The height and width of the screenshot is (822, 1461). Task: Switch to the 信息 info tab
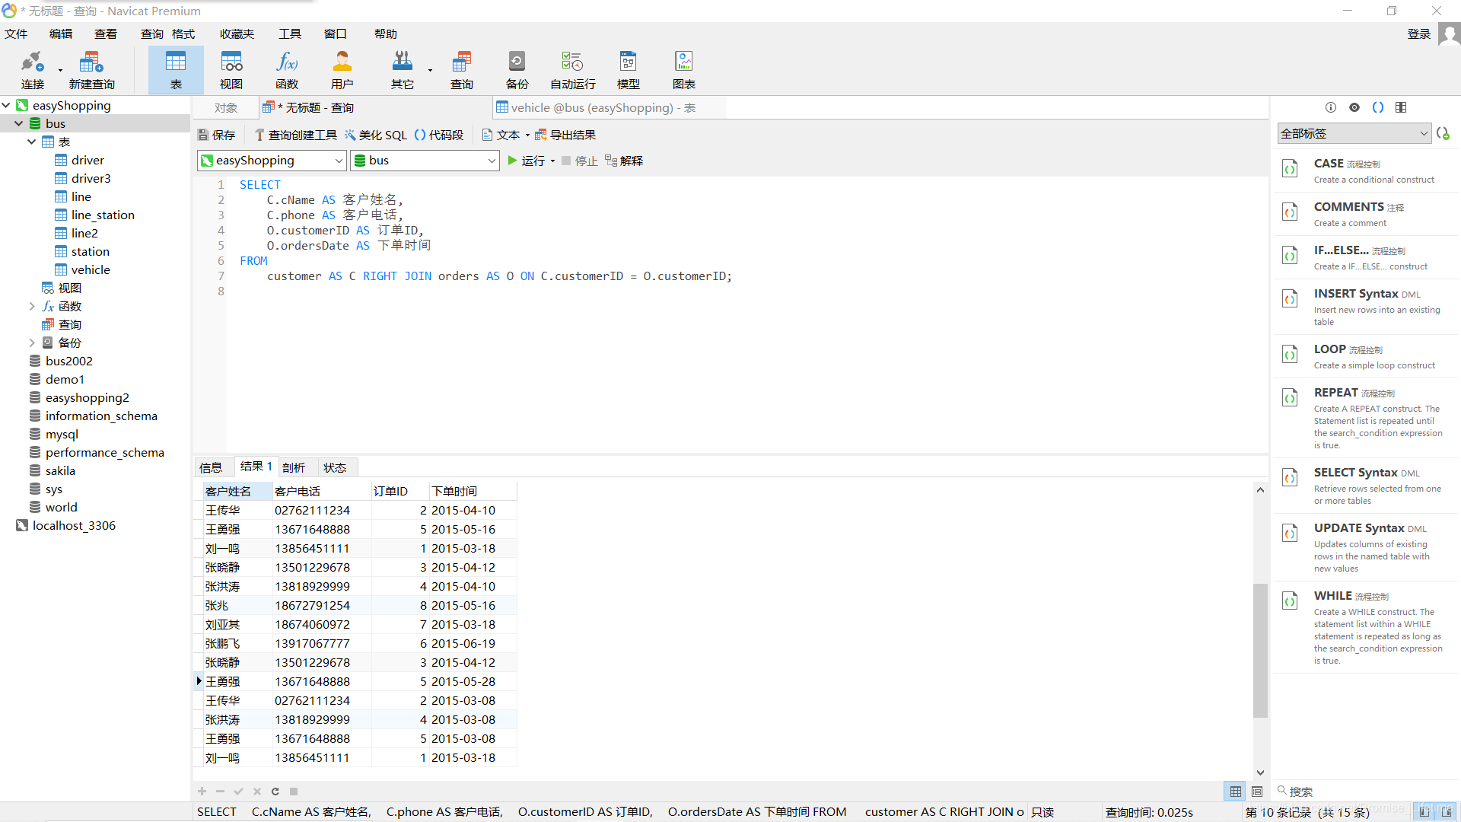(x=211, y=467)
